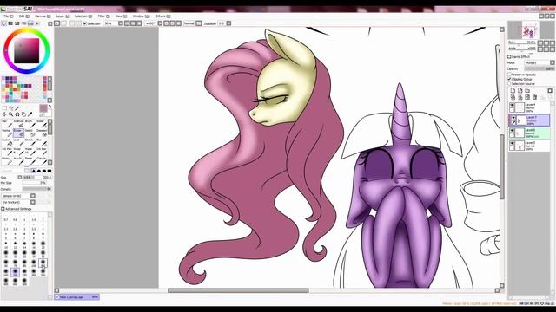The width and height of the screenshot is (556, 312).
Task: Open the Layer menu
Action: point(63,16)
